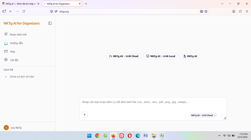
Task: Send the message with the arrow button
Action: (222, 115)
